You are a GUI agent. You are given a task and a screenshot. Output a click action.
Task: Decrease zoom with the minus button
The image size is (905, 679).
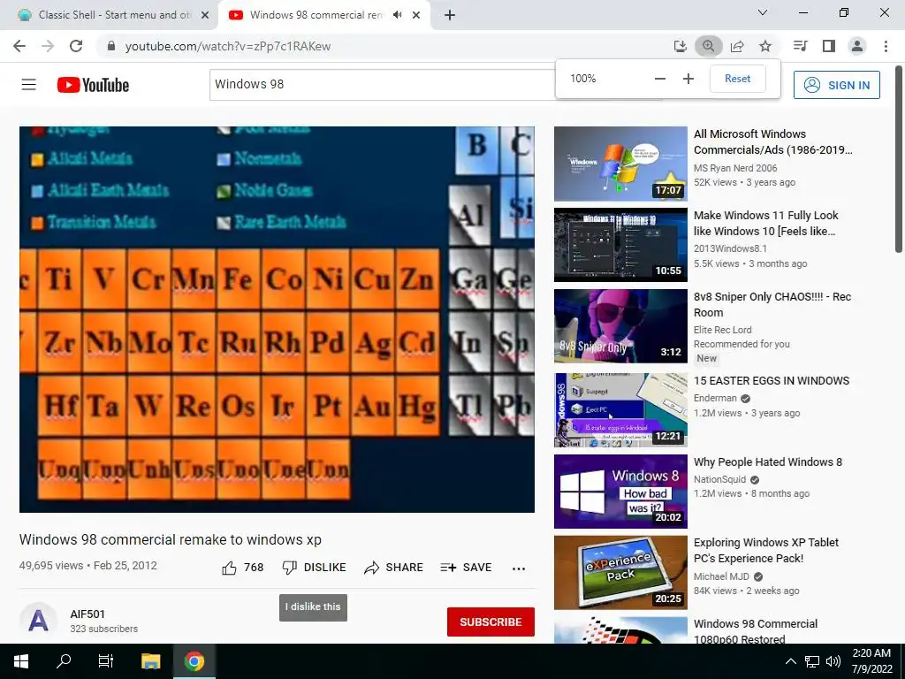[x=660, y=79]
